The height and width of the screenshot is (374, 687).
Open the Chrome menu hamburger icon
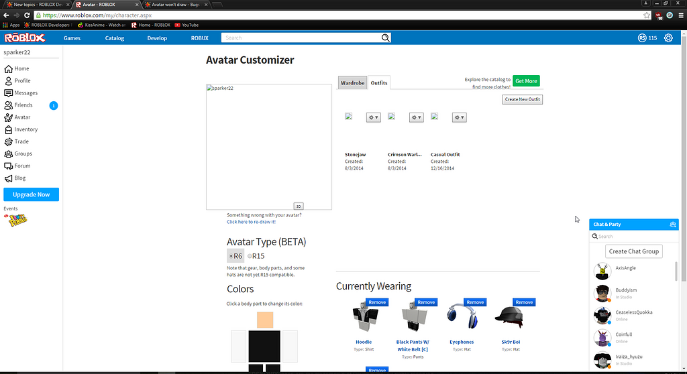pos(681,15)
